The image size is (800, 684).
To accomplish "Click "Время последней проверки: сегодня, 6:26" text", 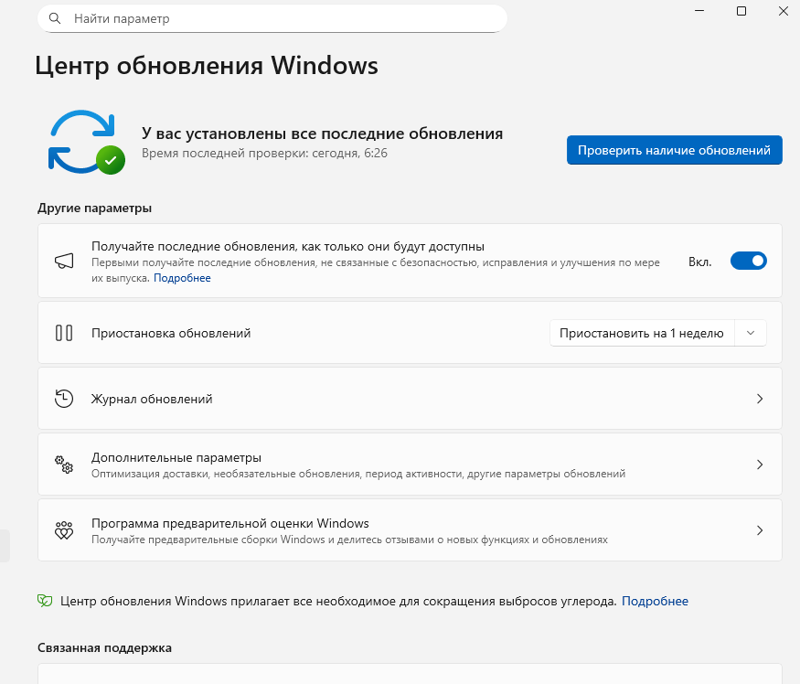I will click(x=264, y=153).
